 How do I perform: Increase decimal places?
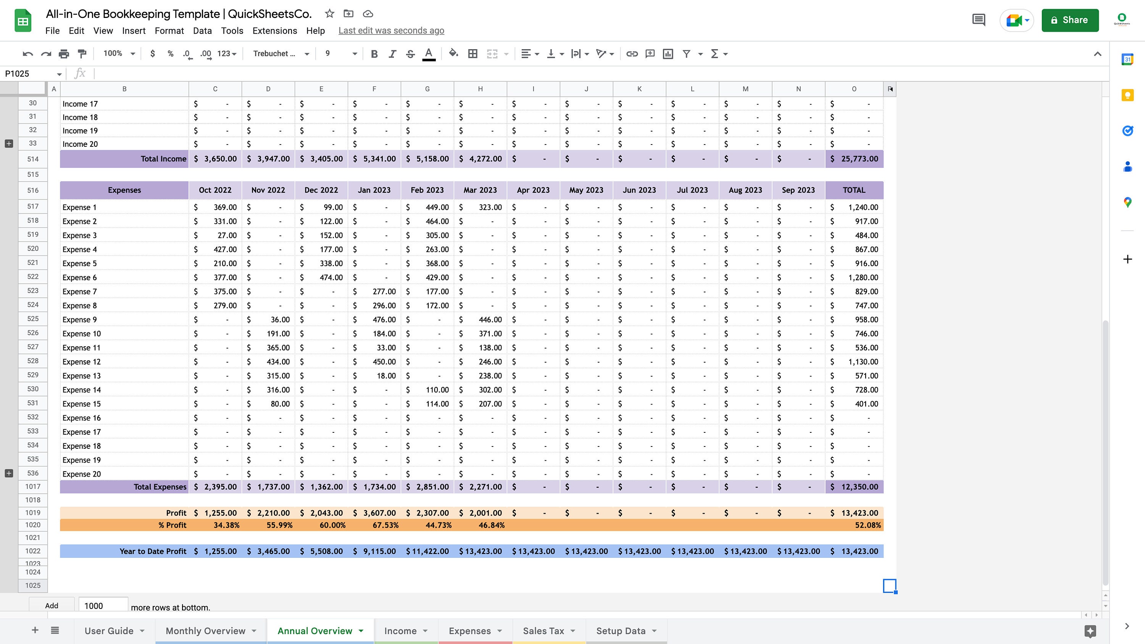(x=205, y=54)
